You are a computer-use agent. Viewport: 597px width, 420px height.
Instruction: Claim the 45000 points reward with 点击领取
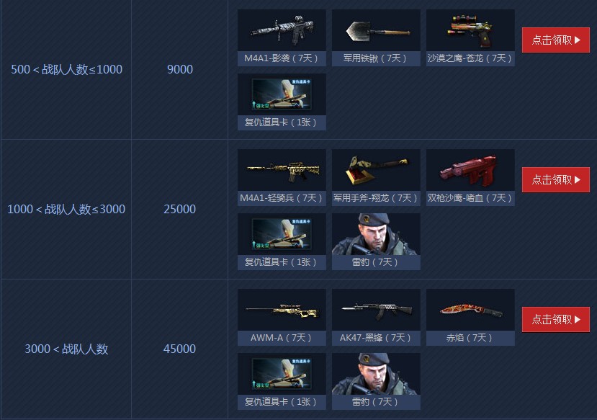[555, 319]
